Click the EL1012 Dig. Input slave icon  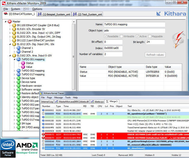point(14,44)
